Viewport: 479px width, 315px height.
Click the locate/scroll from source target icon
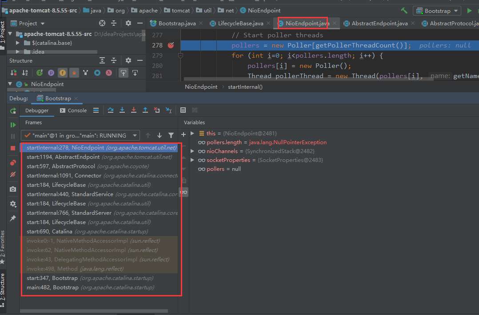click(102, 23)
